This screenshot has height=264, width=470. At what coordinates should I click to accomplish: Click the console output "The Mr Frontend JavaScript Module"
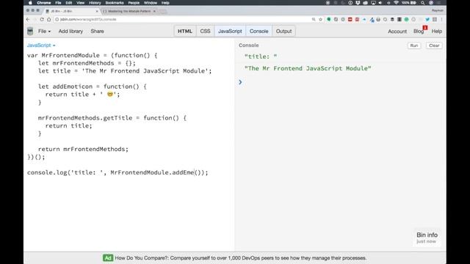point(308,68)
